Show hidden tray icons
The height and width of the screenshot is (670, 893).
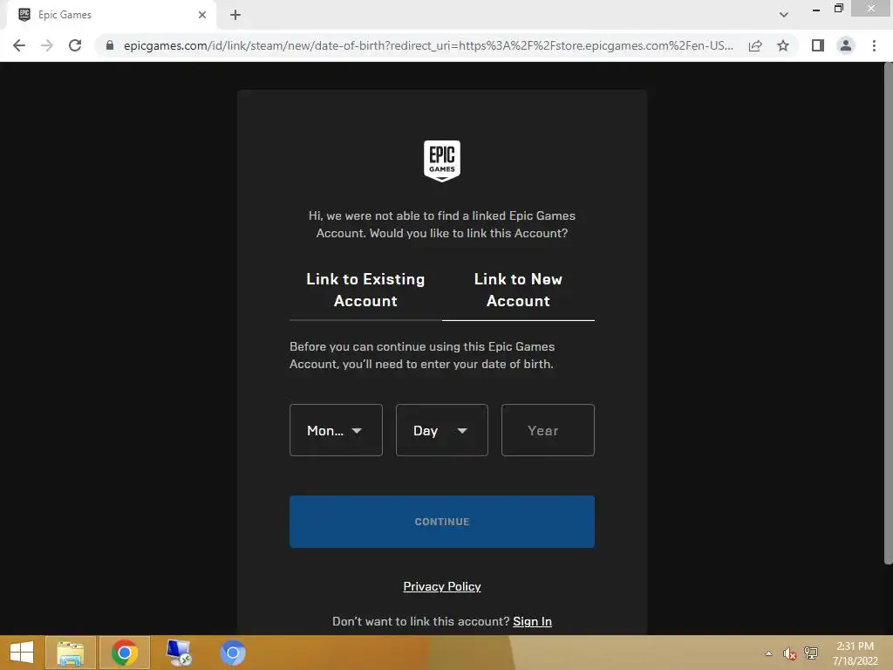(x=769, y=653)
